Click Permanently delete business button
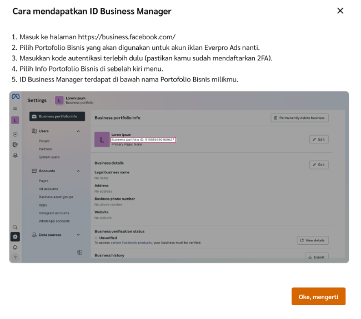 (x=299, y=118)
